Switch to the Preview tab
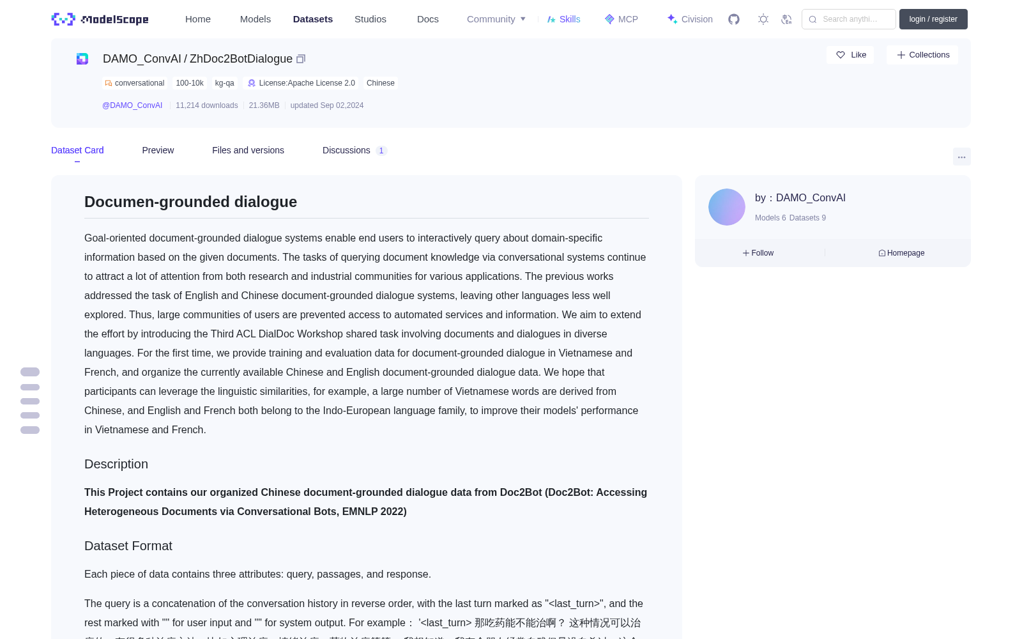The image size is (1022, 639). [x=158, y=150]
